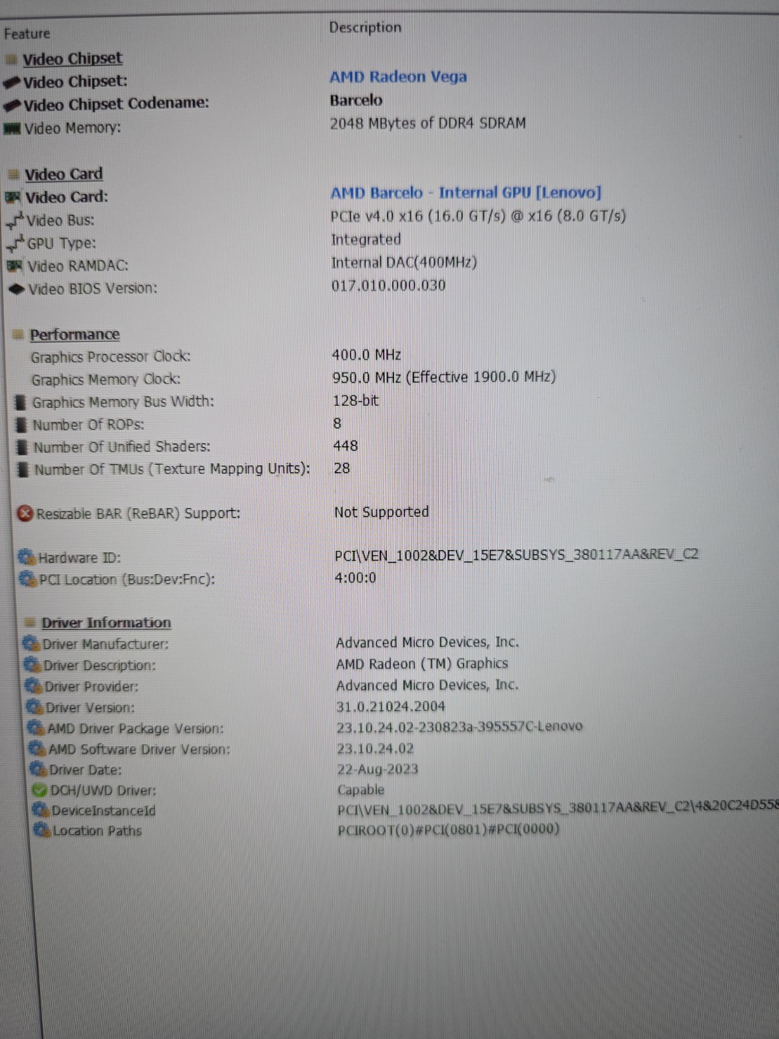Click the Driver Information section header icon

[30, 622]
